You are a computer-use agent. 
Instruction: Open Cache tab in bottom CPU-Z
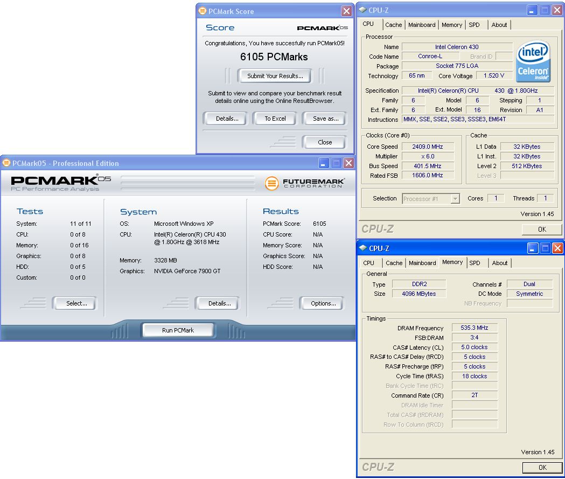click(394, 263)
